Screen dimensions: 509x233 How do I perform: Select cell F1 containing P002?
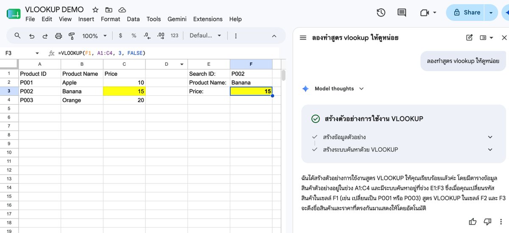pos(251,73)
